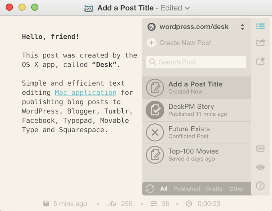This screenshot has width=272, height=211.
Task: Select the Future Exists conflicted post
Action: click(x=197, y=133)
